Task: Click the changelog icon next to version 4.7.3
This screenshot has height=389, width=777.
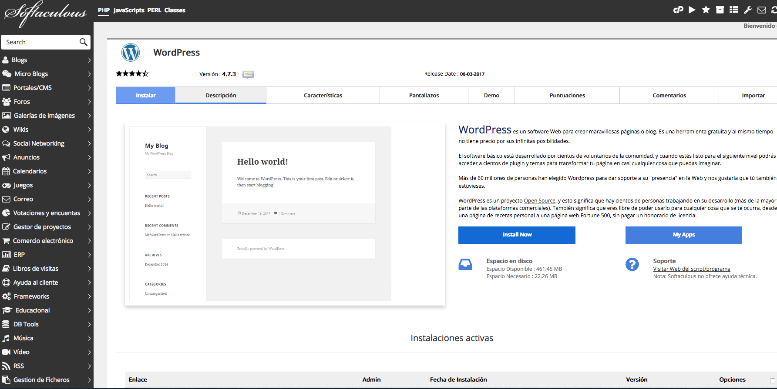Action: (248, 74)
